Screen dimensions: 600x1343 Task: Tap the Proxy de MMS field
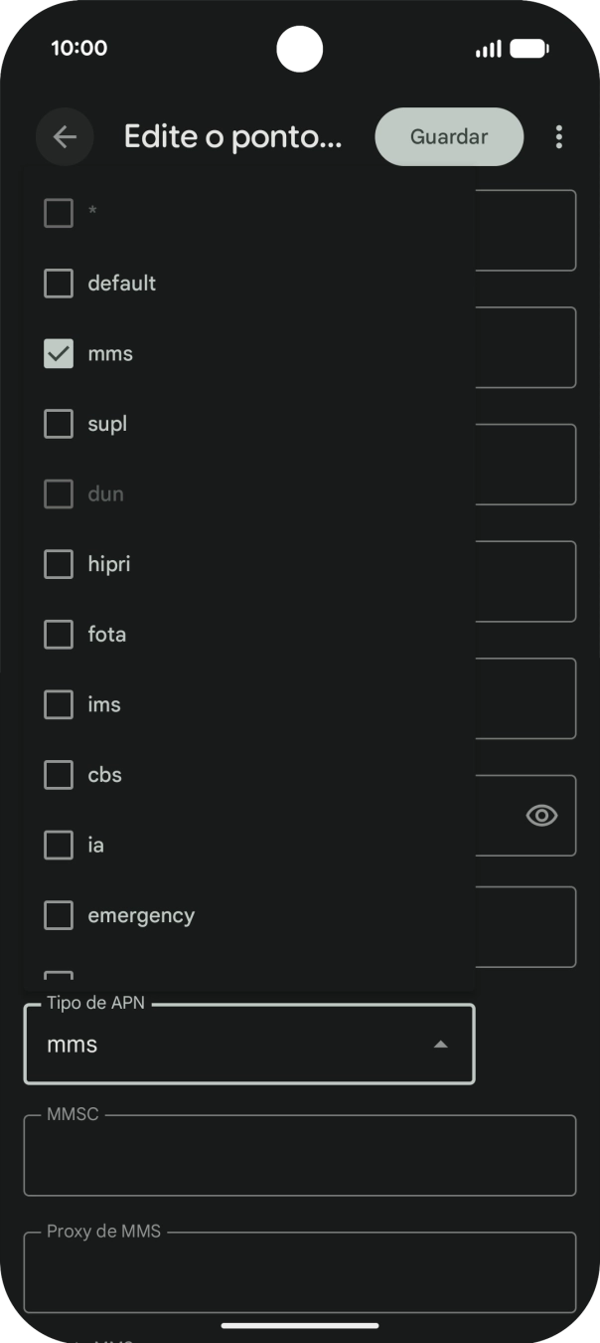click(299, 1273)
